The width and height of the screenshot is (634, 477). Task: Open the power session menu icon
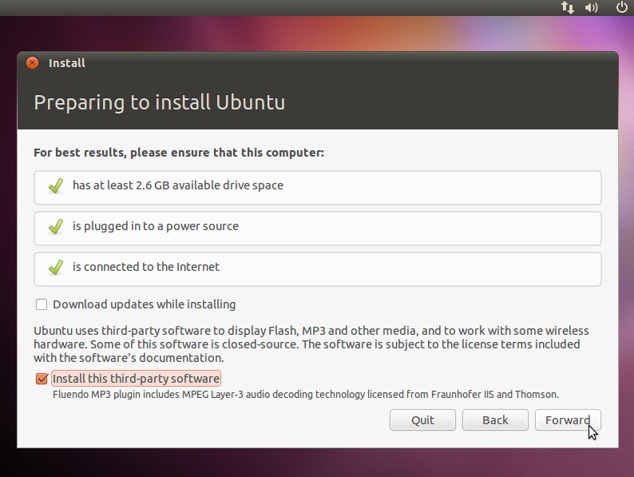[622, 7]
